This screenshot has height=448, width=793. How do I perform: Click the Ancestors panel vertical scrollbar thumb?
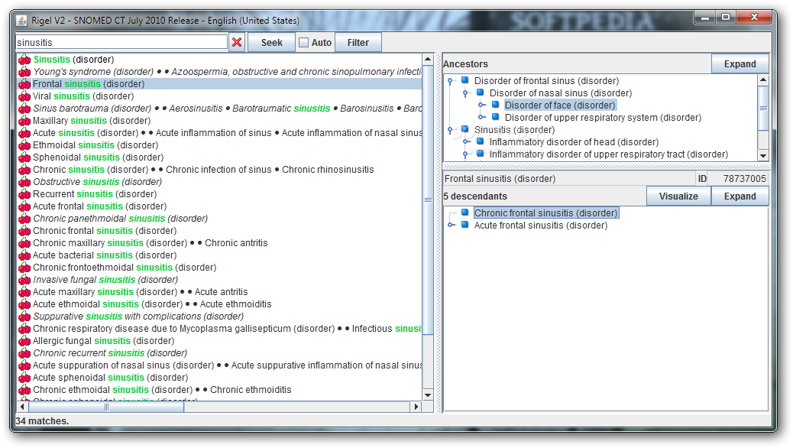(763, 108)
